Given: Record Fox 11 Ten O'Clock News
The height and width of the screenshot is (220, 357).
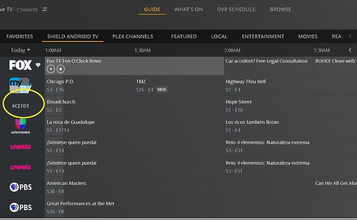Looking at the screenshot, I should click(61, 69).
